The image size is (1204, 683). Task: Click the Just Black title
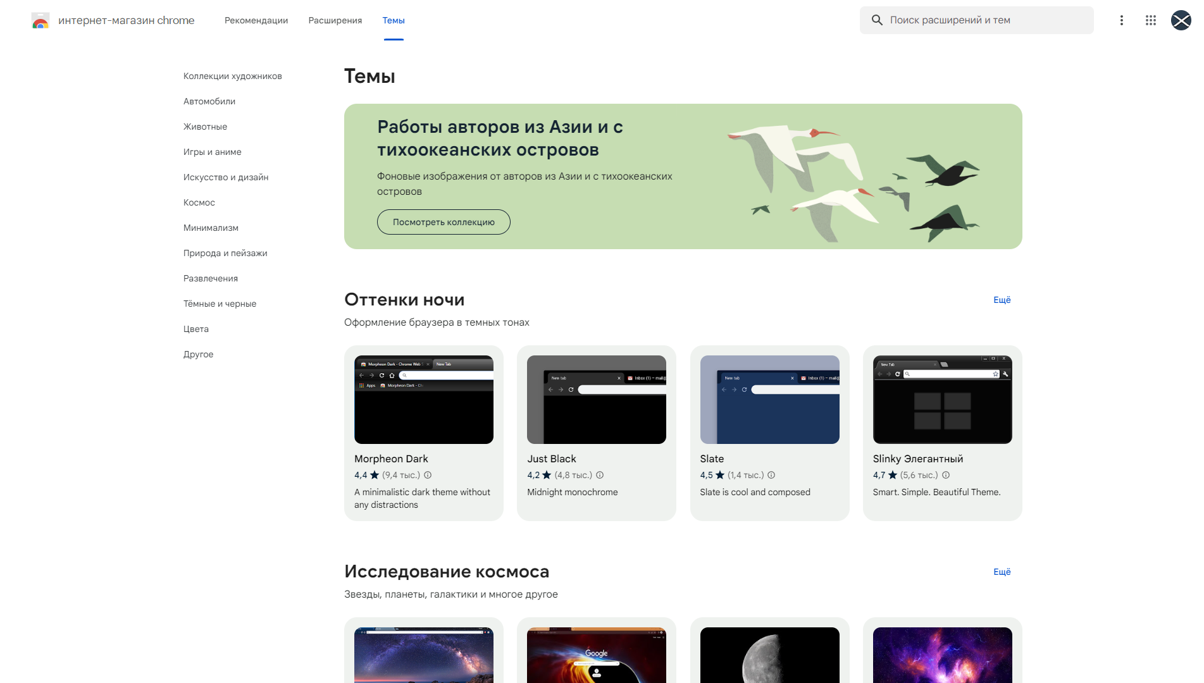pos(552,458)
